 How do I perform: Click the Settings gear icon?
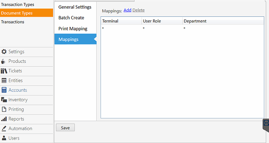tap(4, 51)
